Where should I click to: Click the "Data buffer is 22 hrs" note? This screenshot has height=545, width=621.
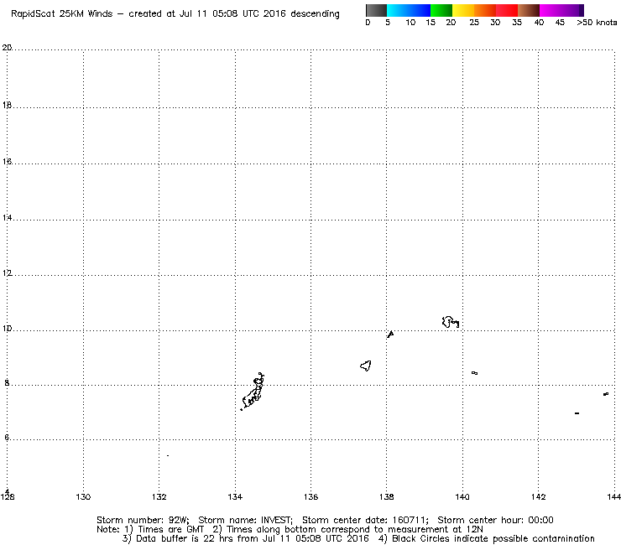pos(185,538)
